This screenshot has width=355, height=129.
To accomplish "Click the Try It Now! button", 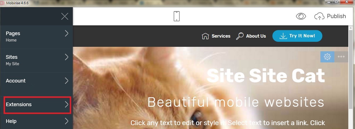I will pos(297,36).
